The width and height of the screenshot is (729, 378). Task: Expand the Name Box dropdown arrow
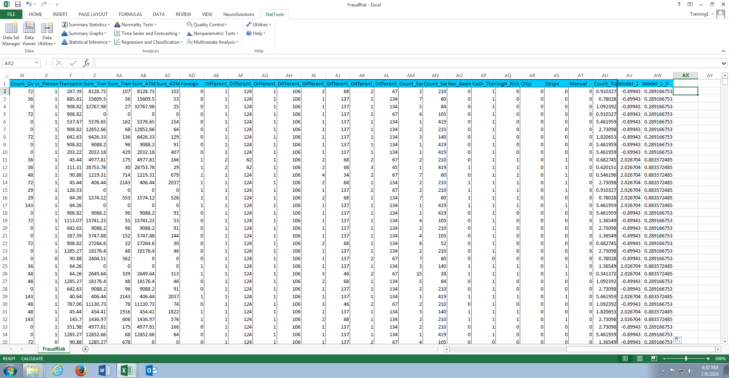[37, 63]
